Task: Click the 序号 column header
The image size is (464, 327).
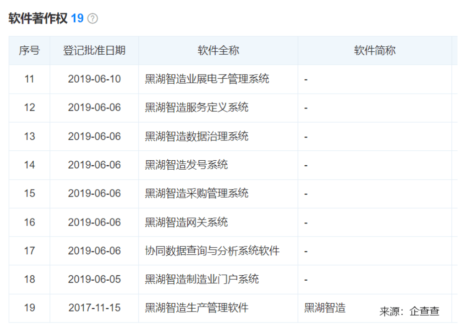Action: (29, 50)
